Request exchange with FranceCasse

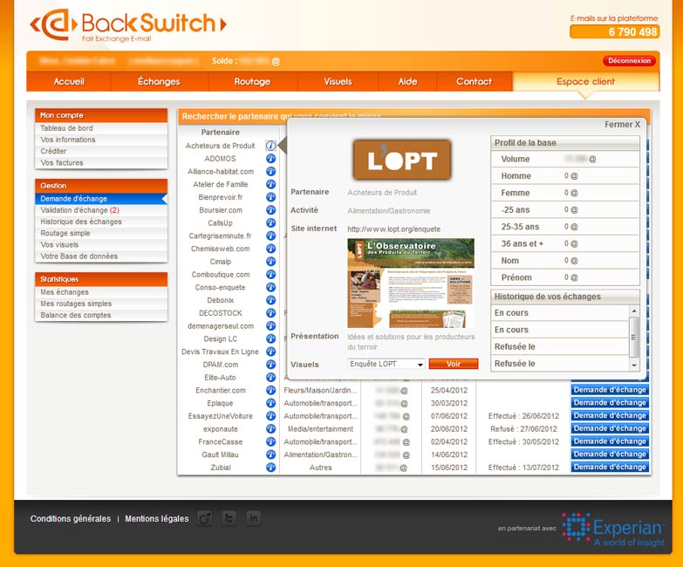(610, 441)
